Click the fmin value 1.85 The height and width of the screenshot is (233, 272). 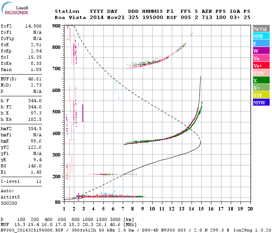coord(36,70)
